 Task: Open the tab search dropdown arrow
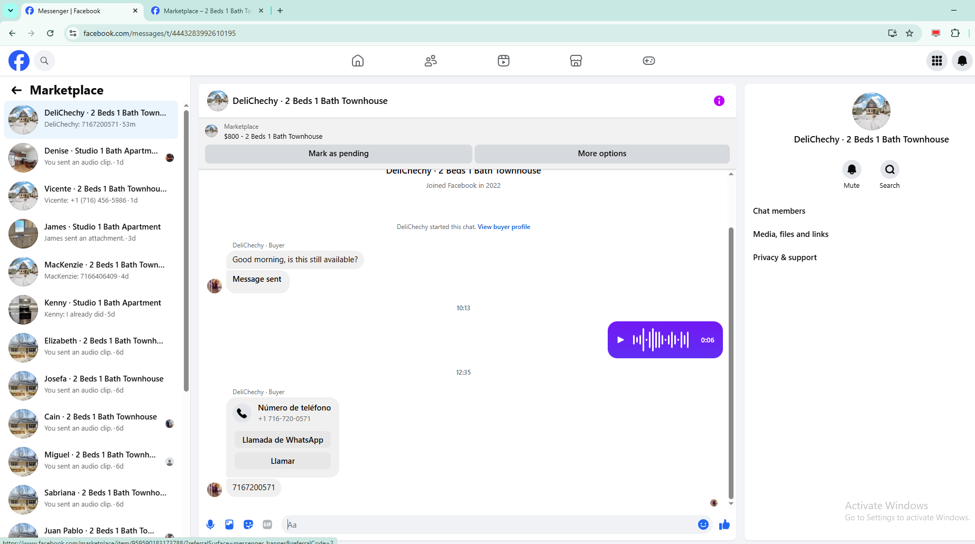(x=11, y=11)
